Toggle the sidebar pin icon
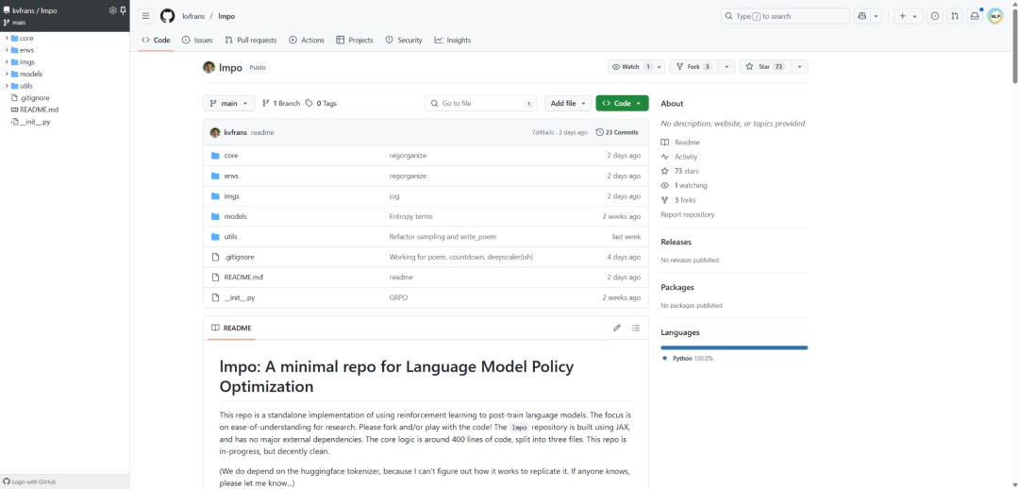The width and height of the screenshot is (1019, 489). click(x=123, y=10)
